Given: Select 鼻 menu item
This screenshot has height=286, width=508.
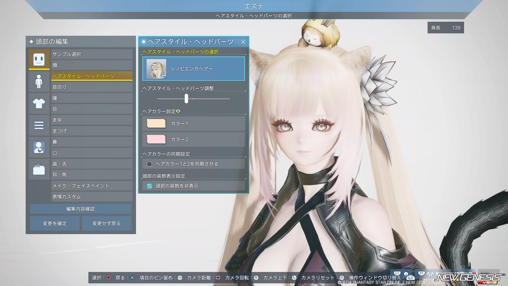Looking at the screenshot, I should point(92,142).
